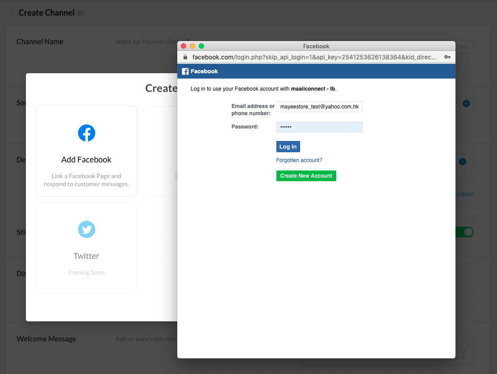Click the Facebook wordmark in the blue header
497x374 pixels.
[x=204, y=71]
